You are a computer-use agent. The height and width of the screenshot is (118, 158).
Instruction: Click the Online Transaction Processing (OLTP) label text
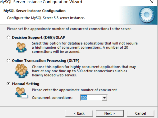(46, 61)
